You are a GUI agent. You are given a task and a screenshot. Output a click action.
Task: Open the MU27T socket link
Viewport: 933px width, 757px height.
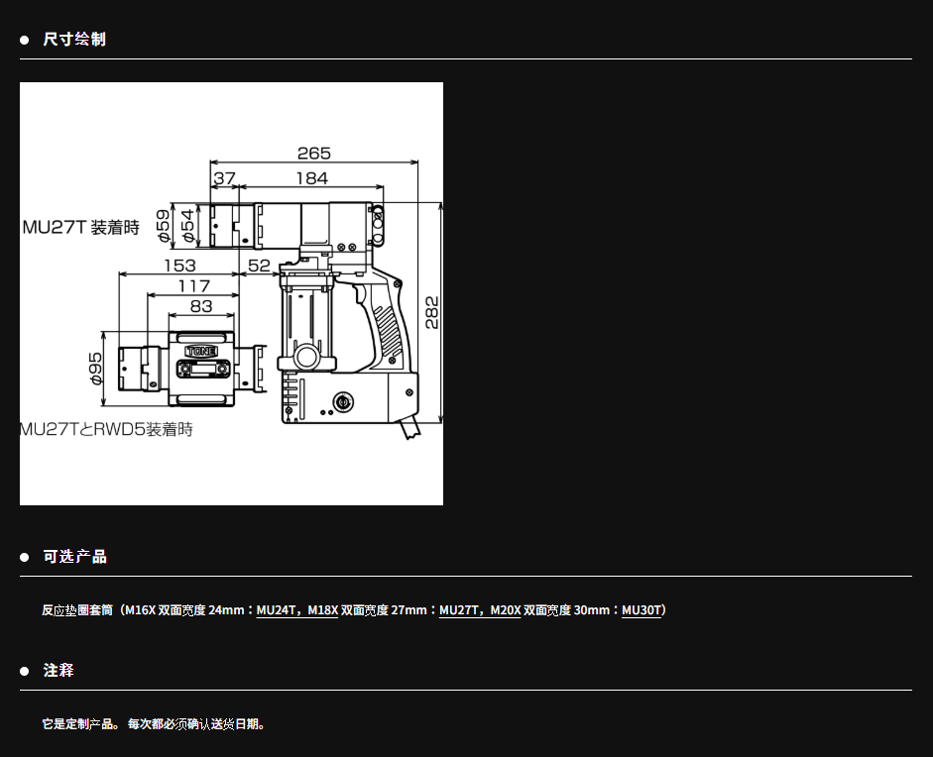click(459, 610)
